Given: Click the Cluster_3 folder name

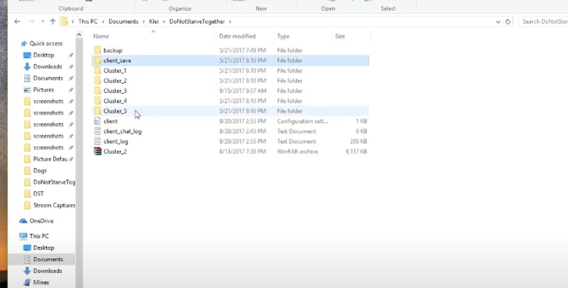Looking at the screenshot, I should click(115, 91).
